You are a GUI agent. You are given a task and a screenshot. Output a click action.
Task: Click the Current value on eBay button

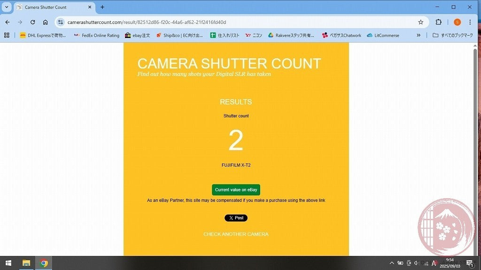pos(236,190)
